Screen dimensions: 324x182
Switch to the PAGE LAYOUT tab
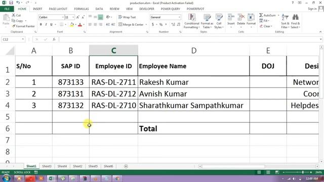[58, 9]
